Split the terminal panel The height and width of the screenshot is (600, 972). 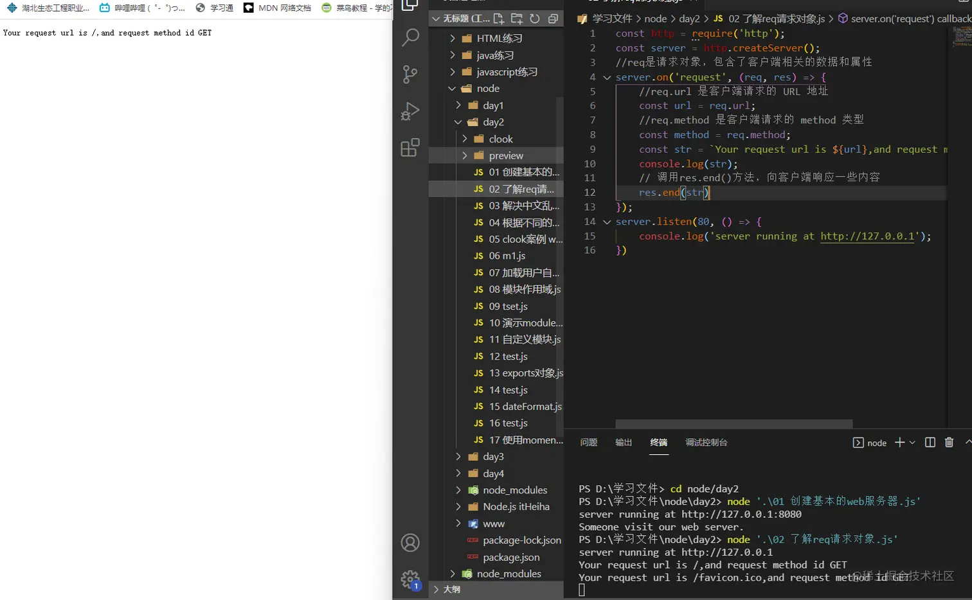(930, 442)
